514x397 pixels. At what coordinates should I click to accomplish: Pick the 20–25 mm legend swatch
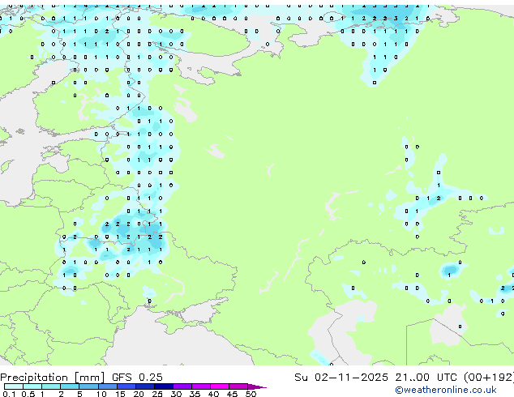[x=145, y=386]
